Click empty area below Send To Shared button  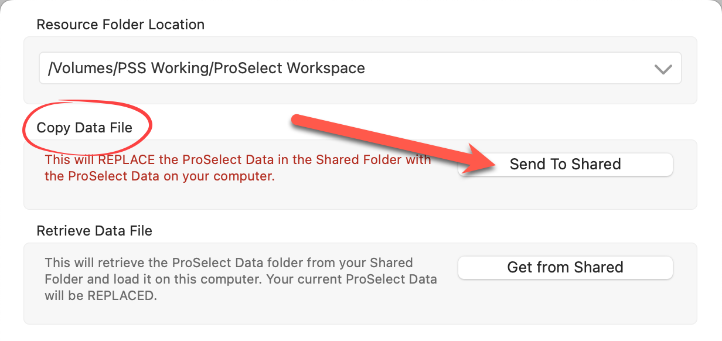coord(565,192)
